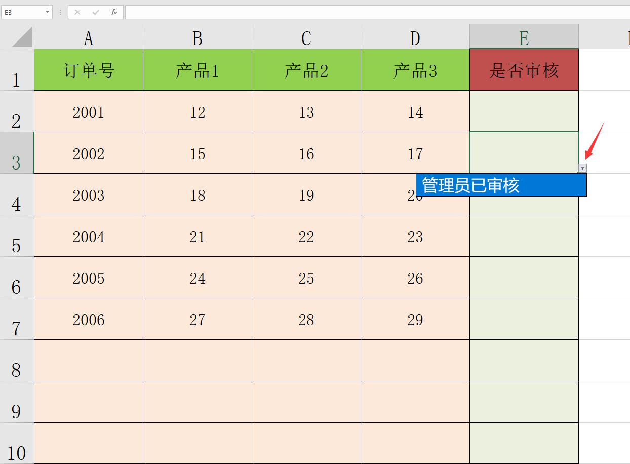Click the Insert Function (fx) icon
This screenshot has height=464, width=630.
(113, 12)
